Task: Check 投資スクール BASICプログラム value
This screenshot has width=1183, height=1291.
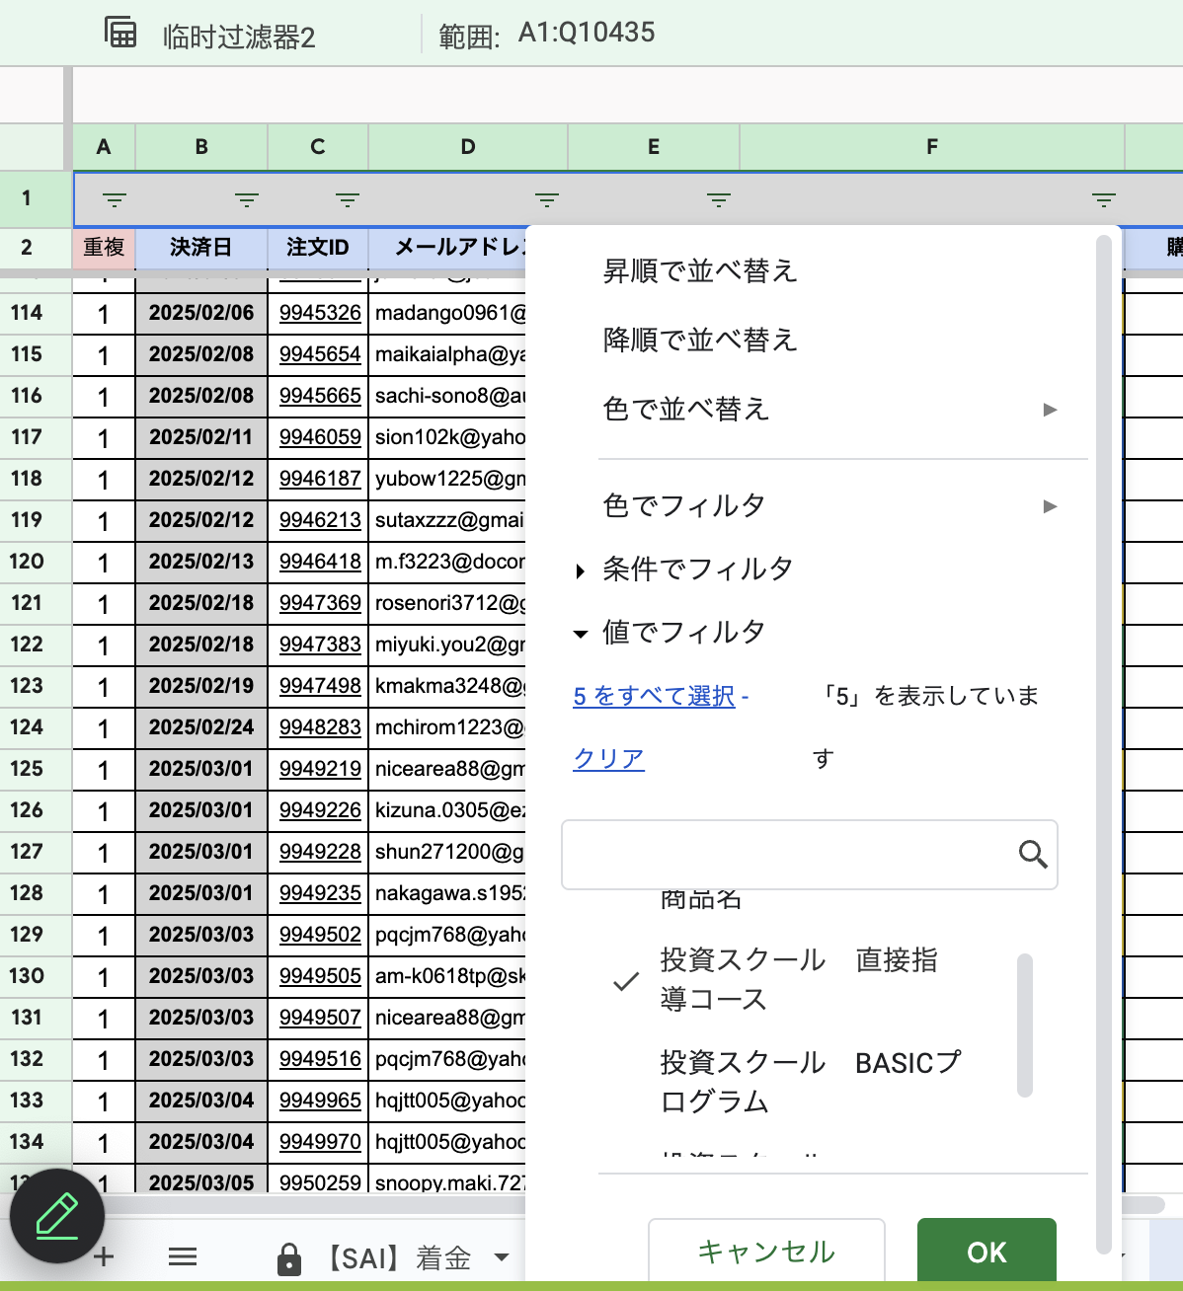Action: click(x=812, y=1082)
